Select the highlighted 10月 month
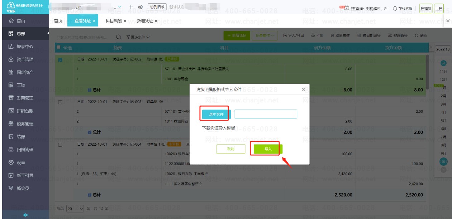452x219 pixels. [x=443, y=162]
